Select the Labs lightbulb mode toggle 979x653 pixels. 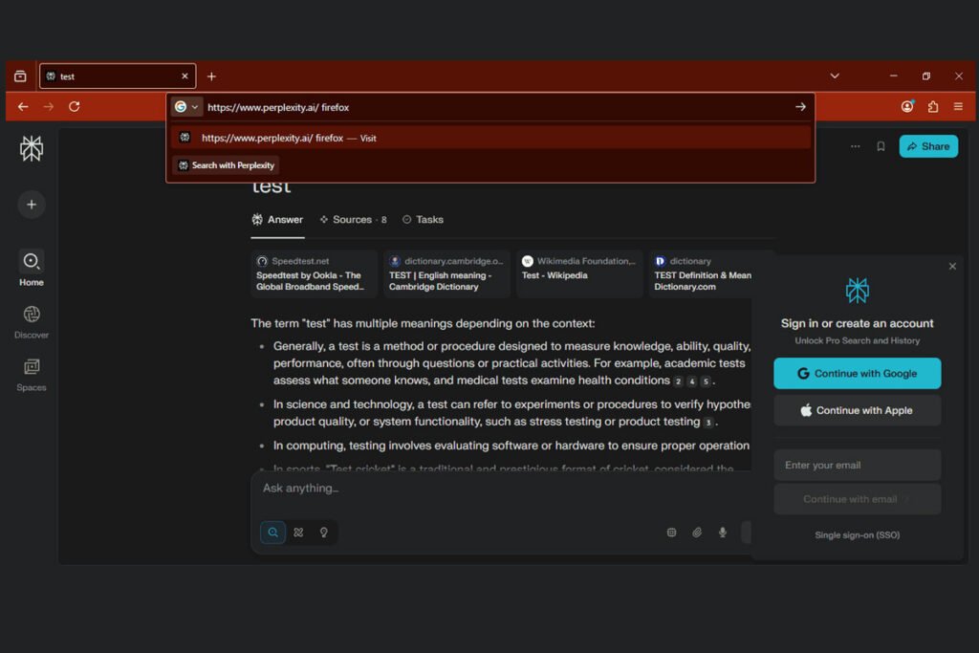pyautogui.click(x=324, y=533)
